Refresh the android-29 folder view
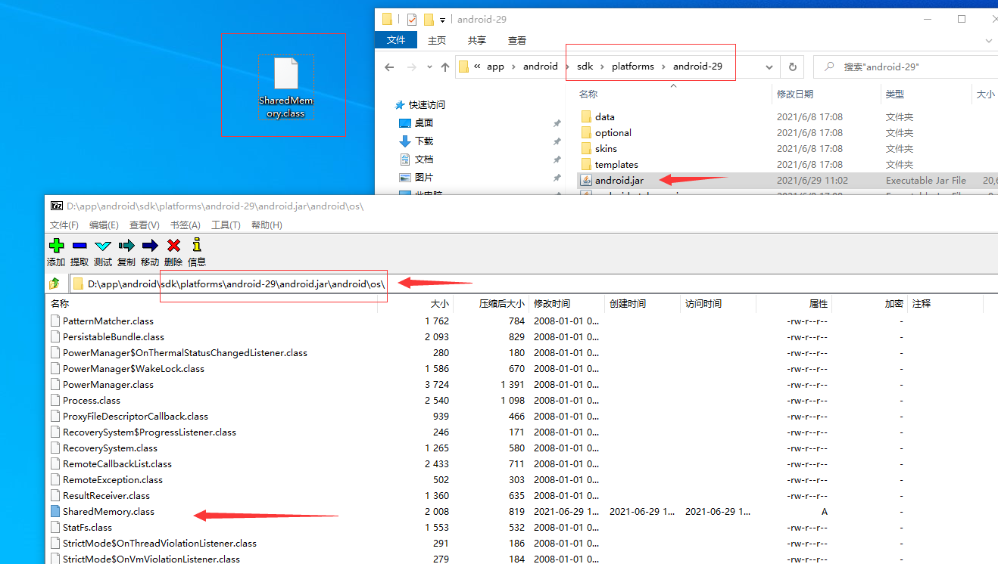The width and height of the screenshot is (998, 564). pyautogui.click(x=792, y=67)
